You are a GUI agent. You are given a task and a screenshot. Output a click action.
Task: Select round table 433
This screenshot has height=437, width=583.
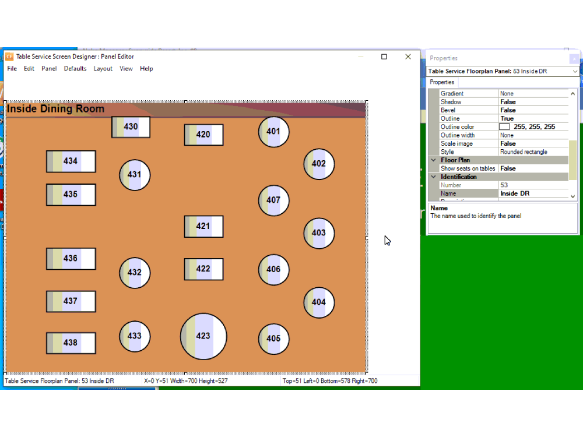(135, 336)
